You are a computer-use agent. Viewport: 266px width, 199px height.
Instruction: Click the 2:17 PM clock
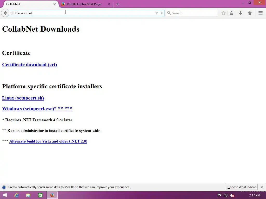[x=255, y=195]
